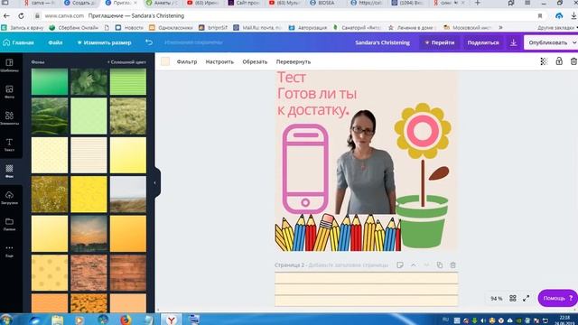Select Перевернуть flip option

(x=294, y=62)
